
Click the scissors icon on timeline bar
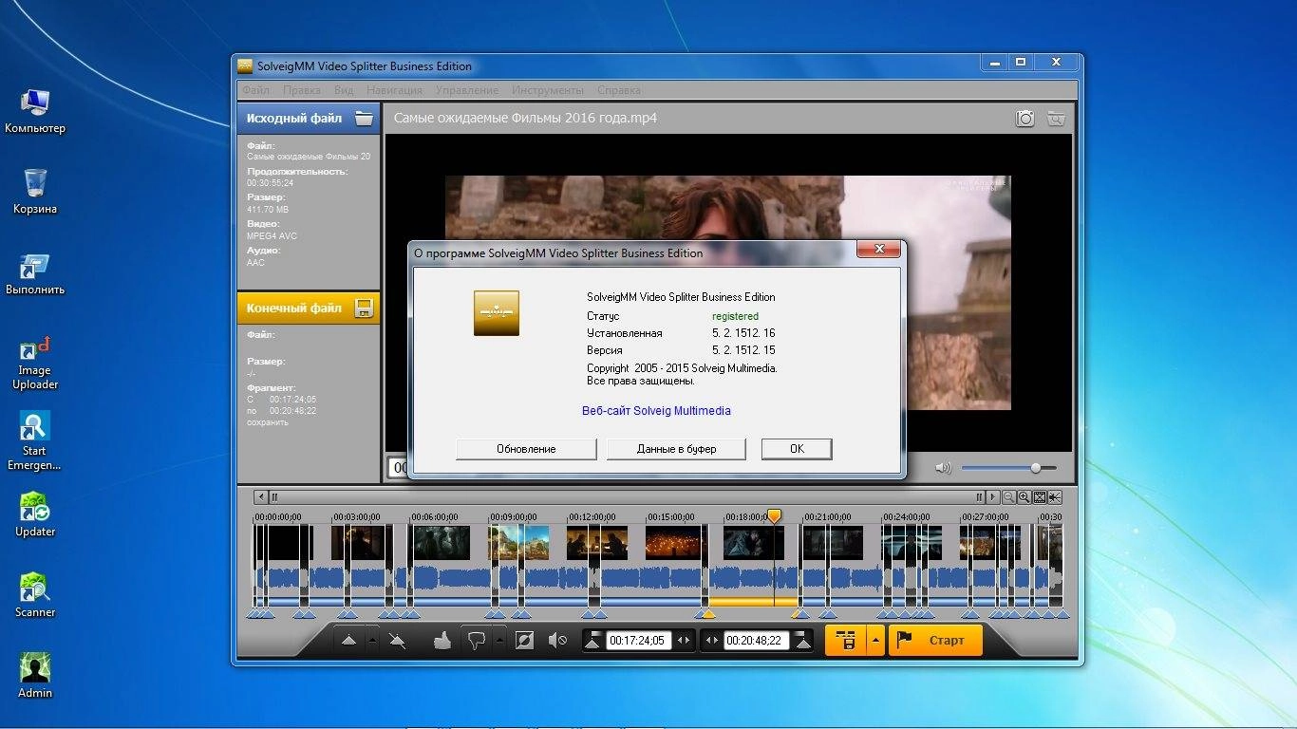click(x=1055, y=497)
